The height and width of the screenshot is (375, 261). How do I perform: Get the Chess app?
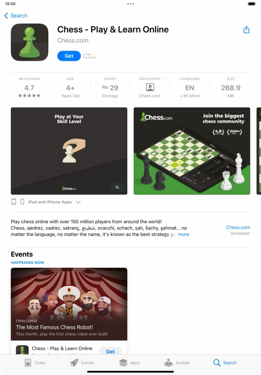pyautogui.click(x=69, y=56)
